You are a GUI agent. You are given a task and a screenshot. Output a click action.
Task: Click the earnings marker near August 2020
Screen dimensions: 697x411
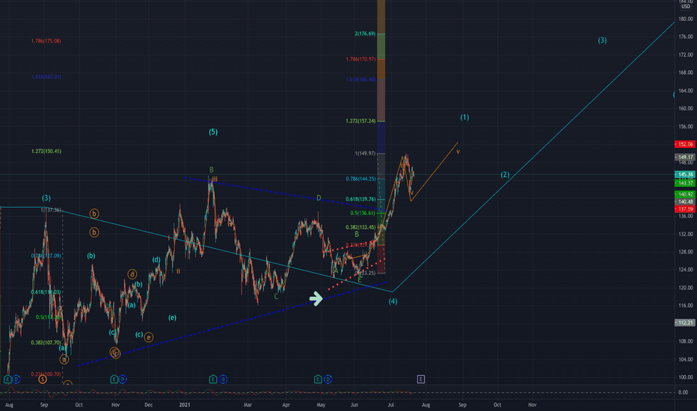point(7,379)
